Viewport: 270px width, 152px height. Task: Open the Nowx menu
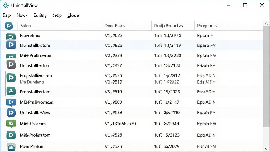[x=22, y=15]
